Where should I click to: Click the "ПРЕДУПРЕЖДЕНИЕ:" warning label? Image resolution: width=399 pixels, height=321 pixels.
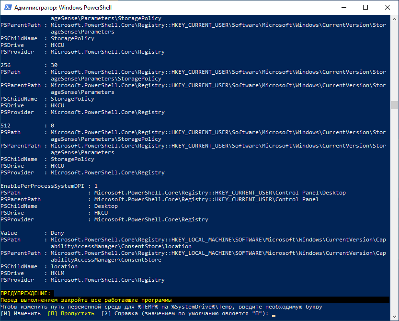coord(26,293)
